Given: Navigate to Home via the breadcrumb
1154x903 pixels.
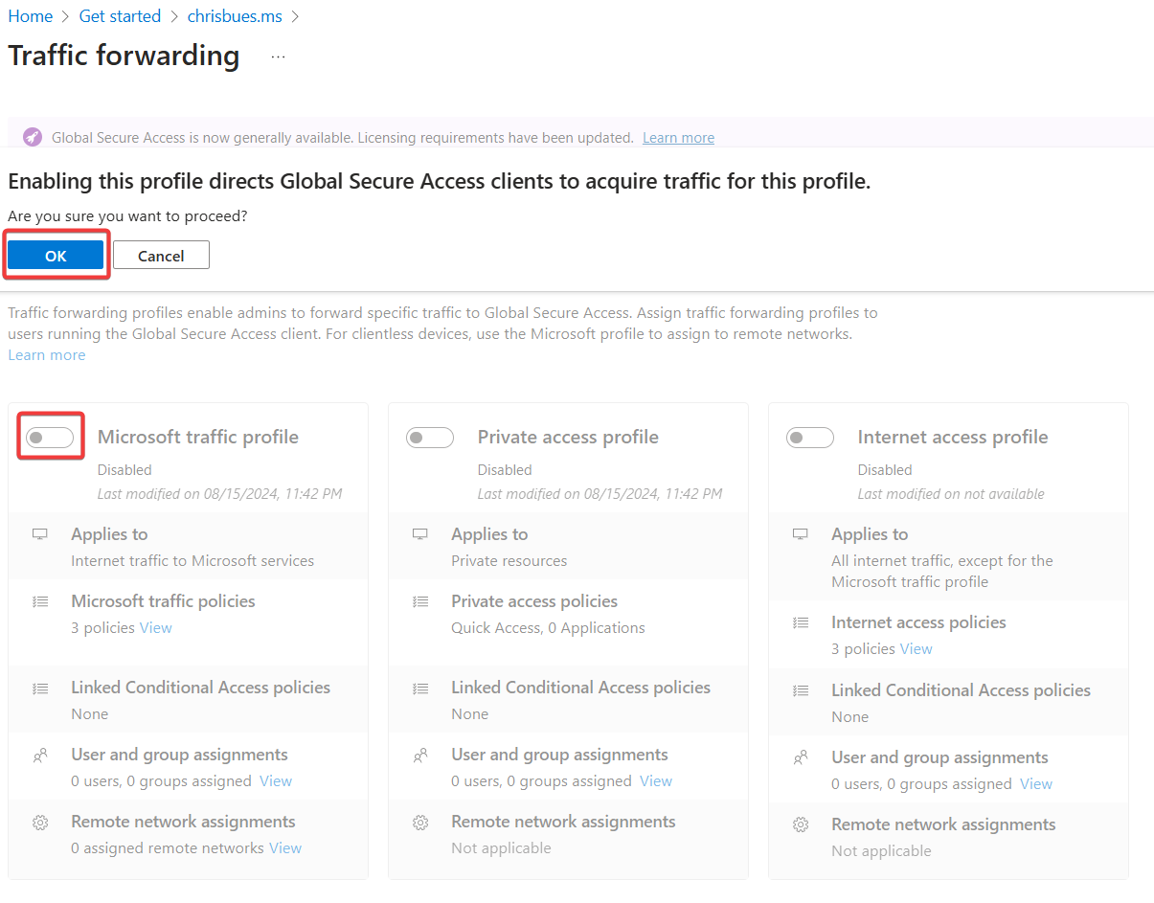Looking at the screenshot, I should pyautogui.click(x=30, y=15).
